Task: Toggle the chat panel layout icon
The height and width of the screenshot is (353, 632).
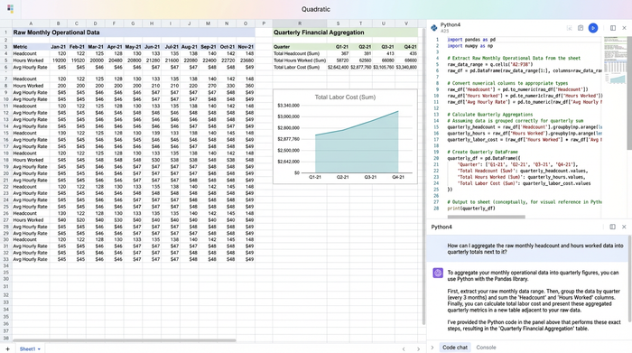Action: [613, 227]
